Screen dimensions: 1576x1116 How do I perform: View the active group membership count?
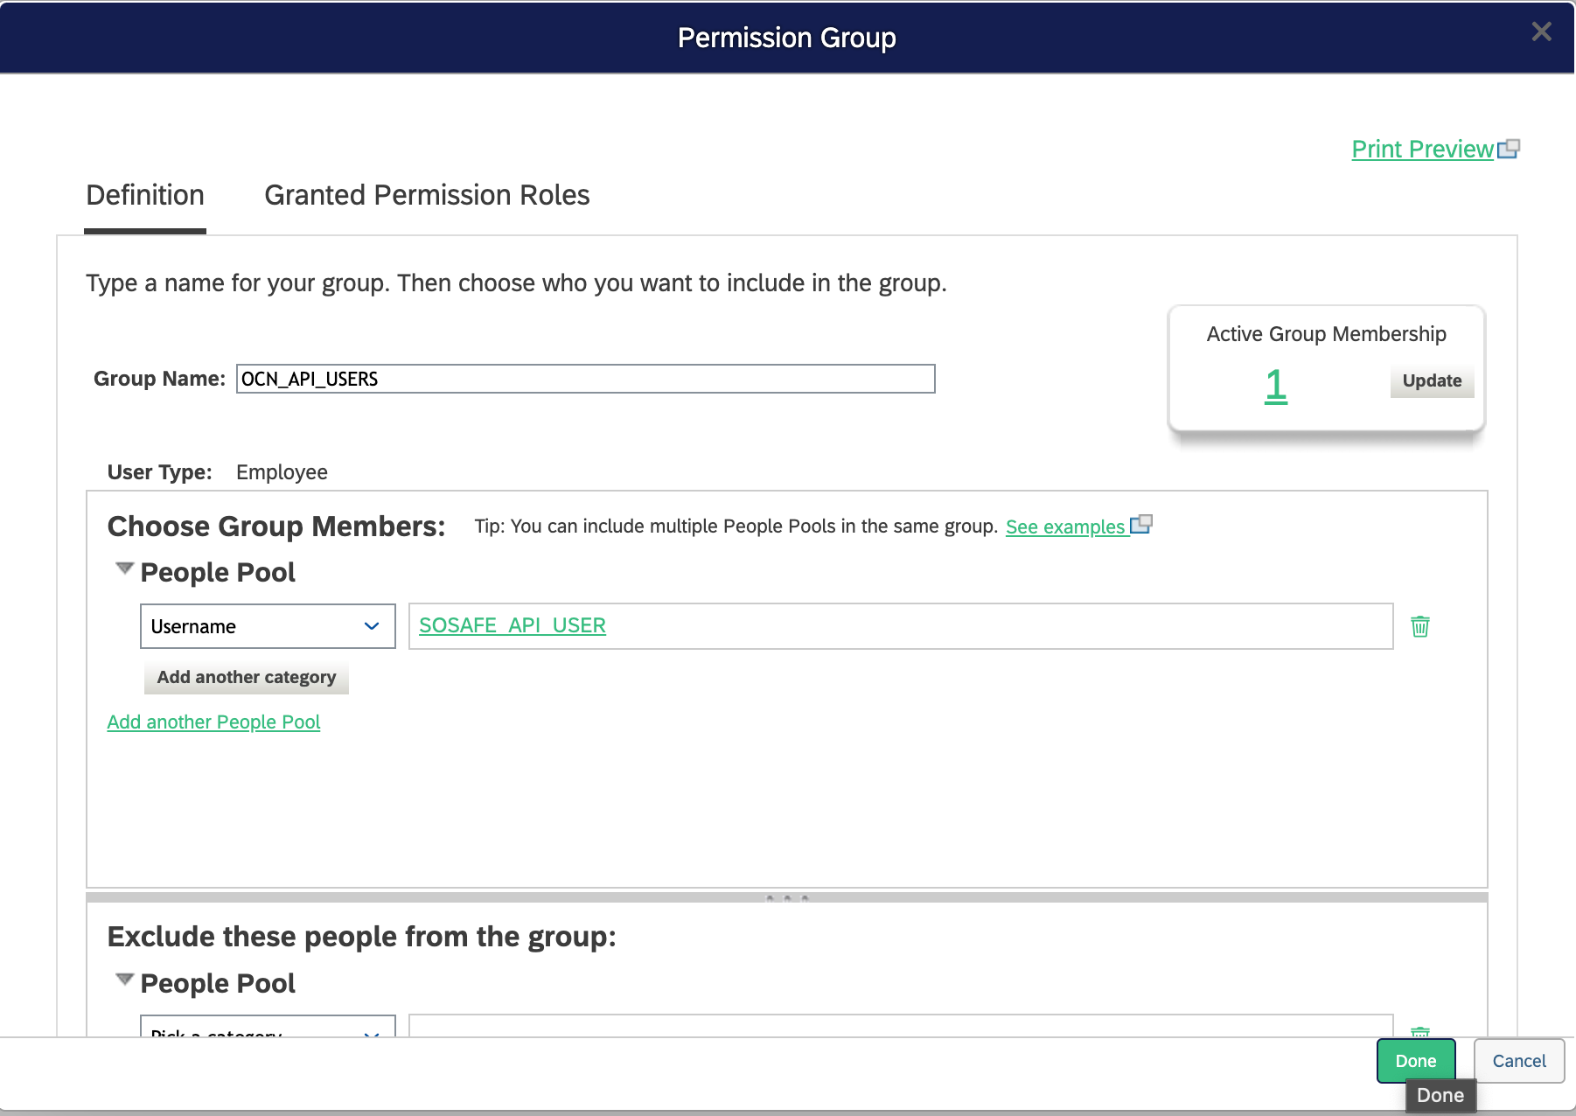(1275, 385)
